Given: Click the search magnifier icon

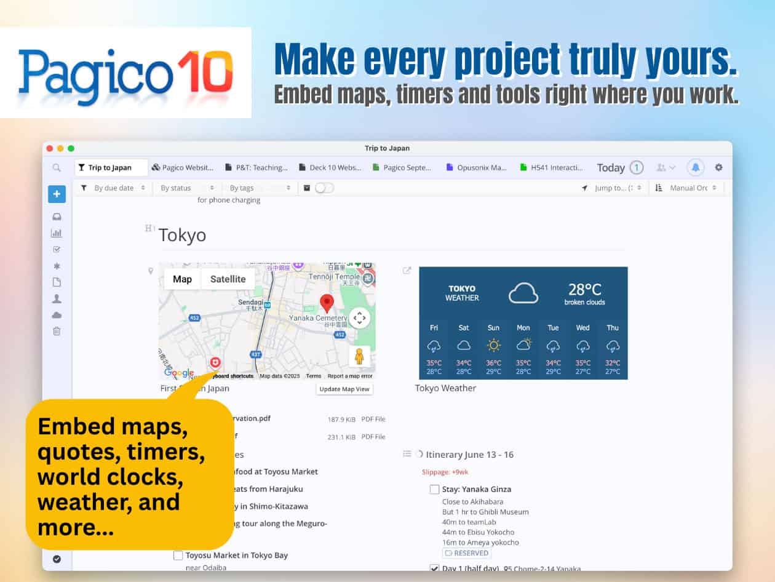Looking at the screenshot, I should (x=57, y=167).
